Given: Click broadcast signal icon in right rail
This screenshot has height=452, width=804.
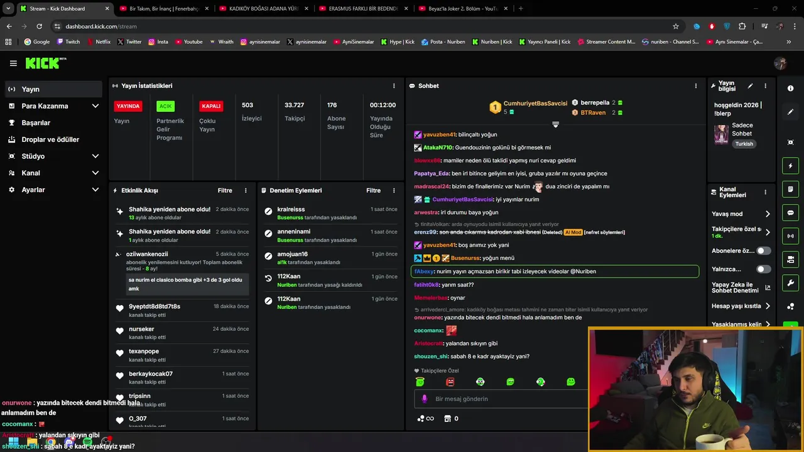Looking at the screenshot, I should 790,236.
